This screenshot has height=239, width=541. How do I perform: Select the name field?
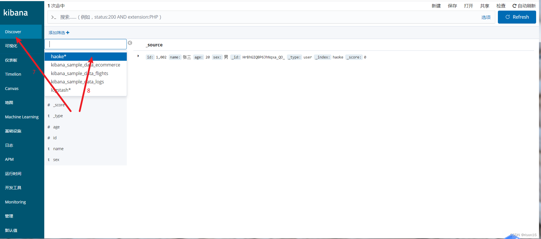pos(58,149)
